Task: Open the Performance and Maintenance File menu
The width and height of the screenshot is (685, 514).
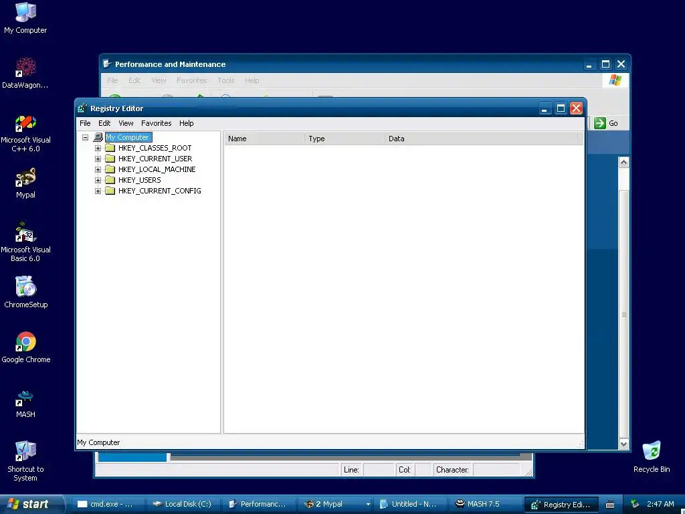Action: 112,80
